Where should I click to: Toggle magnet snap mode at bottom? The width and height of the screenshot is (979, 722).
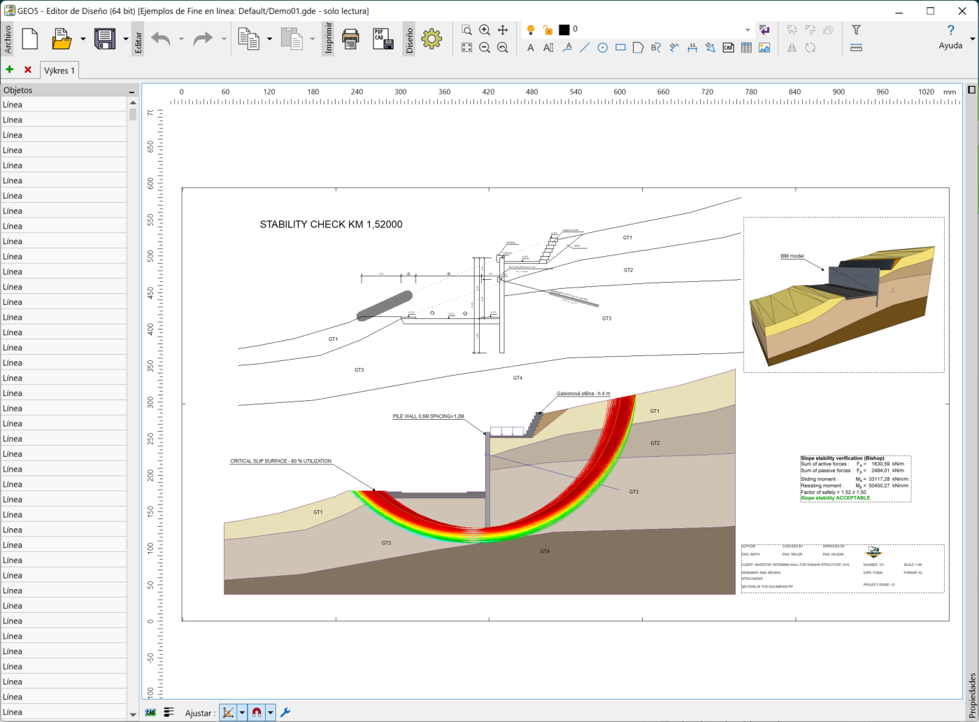click(257, 713)
